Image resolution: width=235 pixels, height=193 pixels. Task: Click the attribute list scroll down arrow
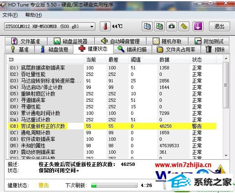(x=226, y=156)
